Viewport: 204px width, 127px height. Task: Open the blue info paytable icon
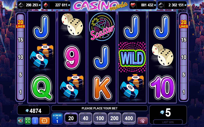point(35,121)
